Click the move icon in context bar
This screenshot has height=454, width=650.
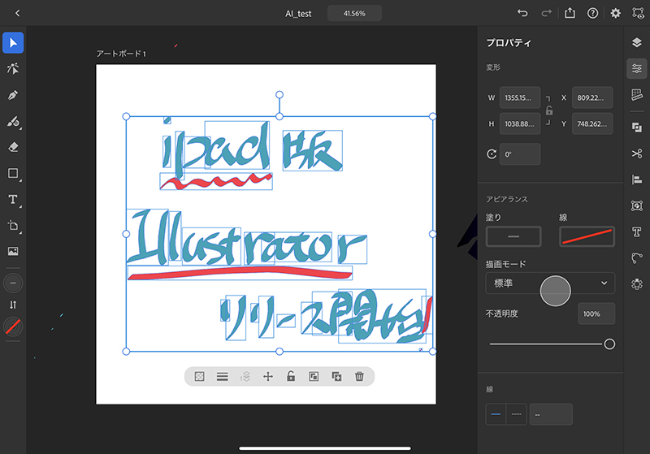pos(268,376)
